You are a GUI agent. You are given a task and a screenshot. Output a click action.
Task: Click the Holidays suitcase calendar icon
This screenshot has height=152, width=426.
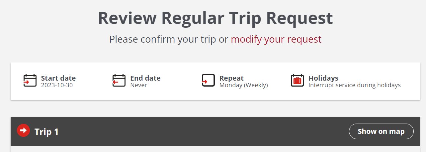[x=297, y=80]
